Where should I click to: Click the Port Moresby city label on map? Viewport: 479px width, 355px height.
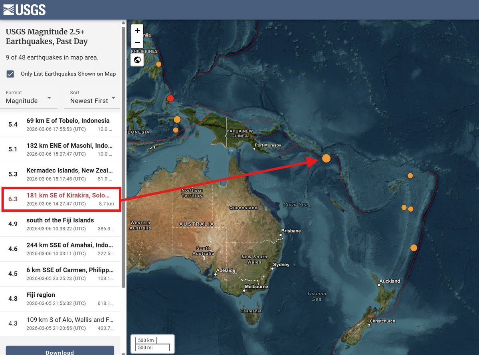268,145
